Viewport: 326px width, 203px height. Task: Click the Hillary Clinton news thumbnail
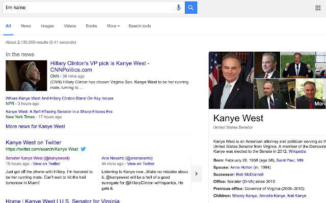coord(26,76)
